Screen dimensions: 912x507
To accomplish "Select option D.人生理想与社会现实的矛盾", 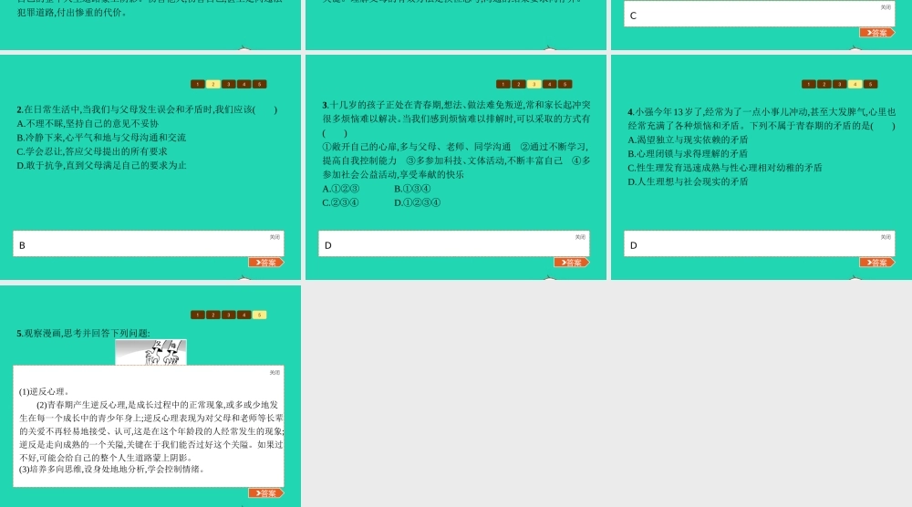I will pyautogui.click(x=688, y=182).
